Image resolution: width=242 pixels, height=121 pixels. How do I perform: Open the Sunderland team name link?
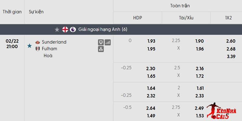tap(54, 42)
